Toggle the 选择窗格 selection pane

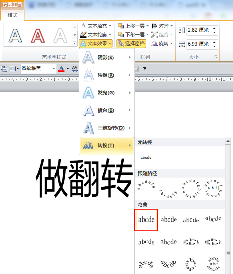(131, 43)
